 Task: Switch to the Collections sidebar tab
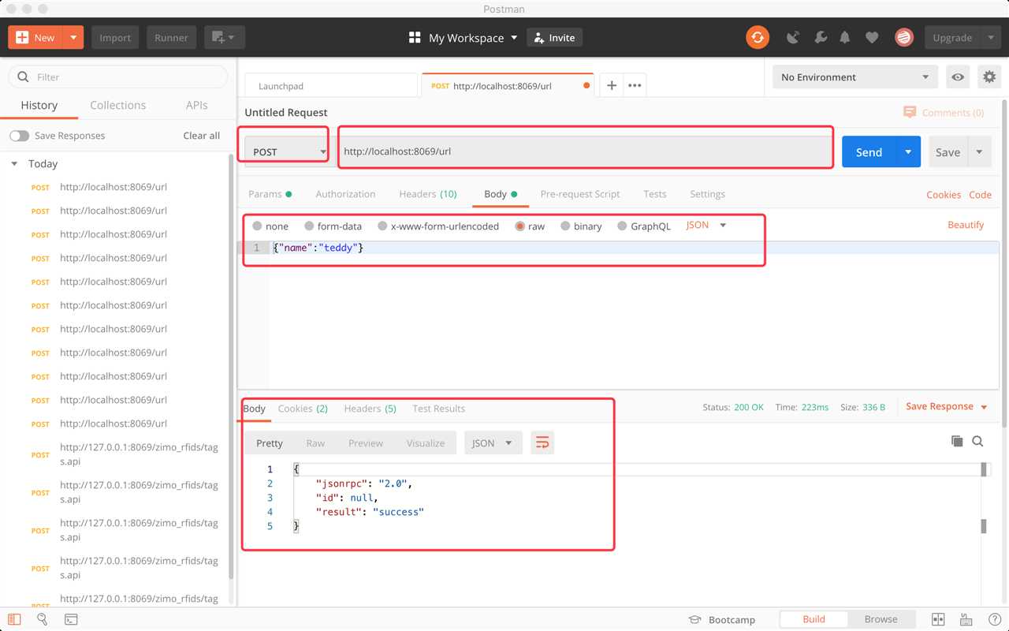tap(118, 105)
